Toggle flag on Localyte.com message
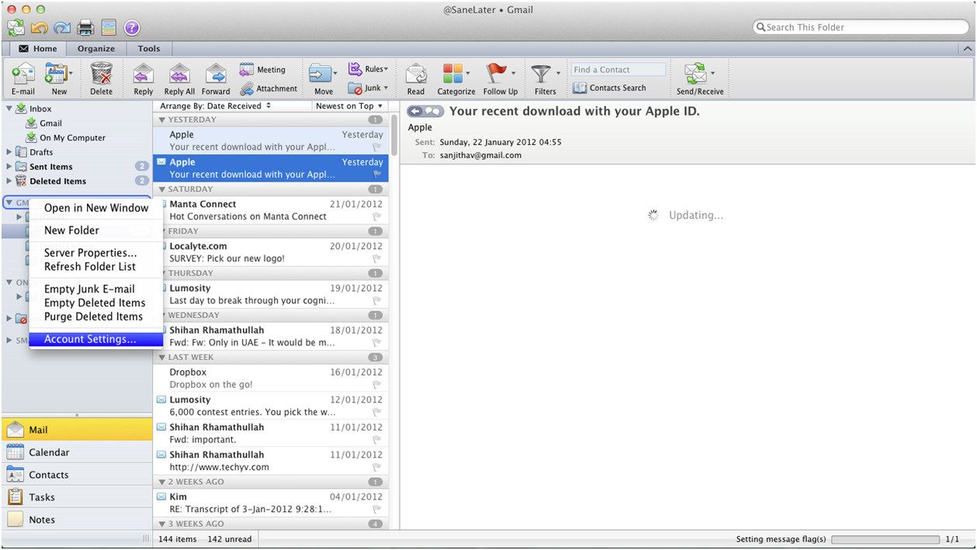Image resolution: width=977 pixels, height=550 pixels. pyautogui.click(x=376, y=259)
